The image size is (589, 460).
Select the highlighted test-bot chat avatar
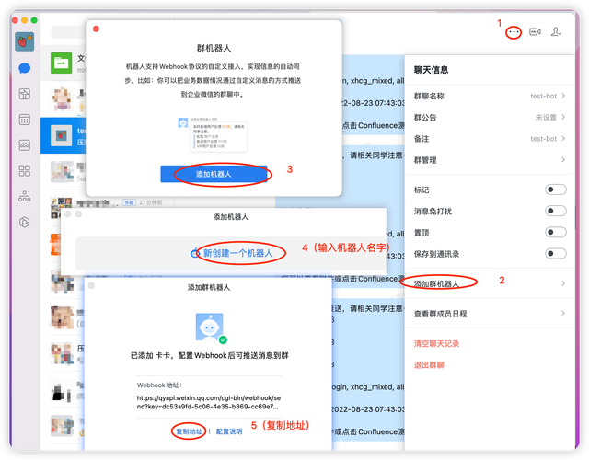pyautogui.click(x=62, y=135)
